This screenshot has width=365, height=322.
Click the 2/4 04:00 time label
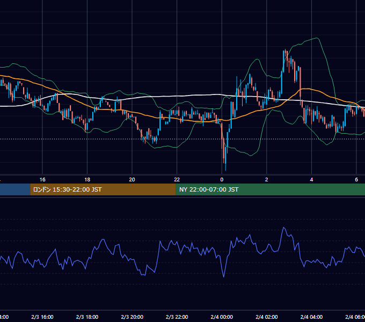click(x=311, y=317)
